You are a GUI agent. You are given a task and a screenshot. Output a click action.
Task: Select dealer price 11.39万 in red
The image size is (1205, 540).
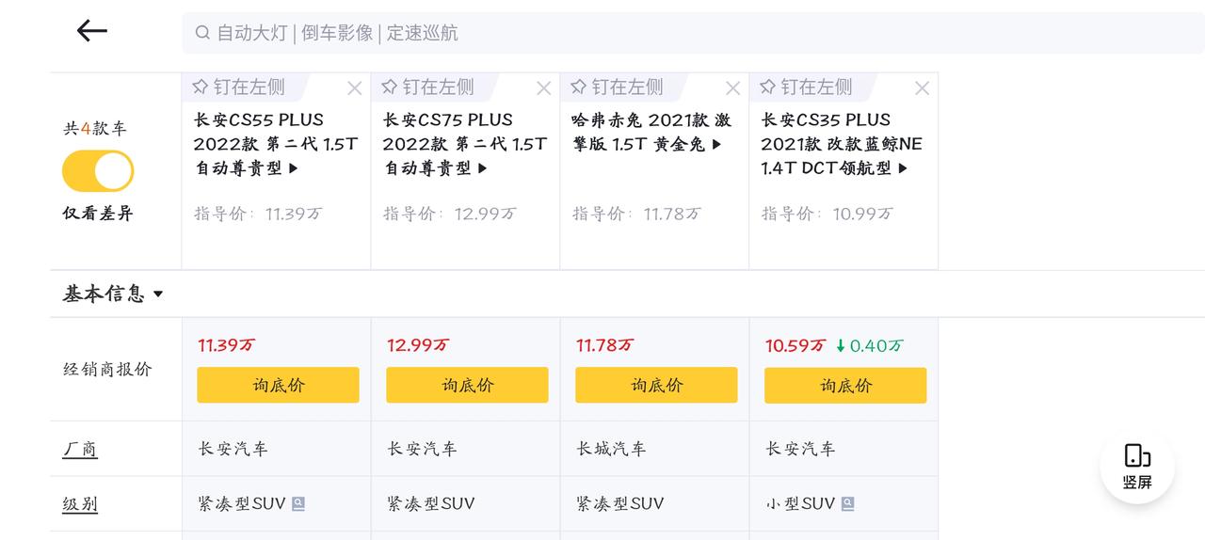[226, 345]
